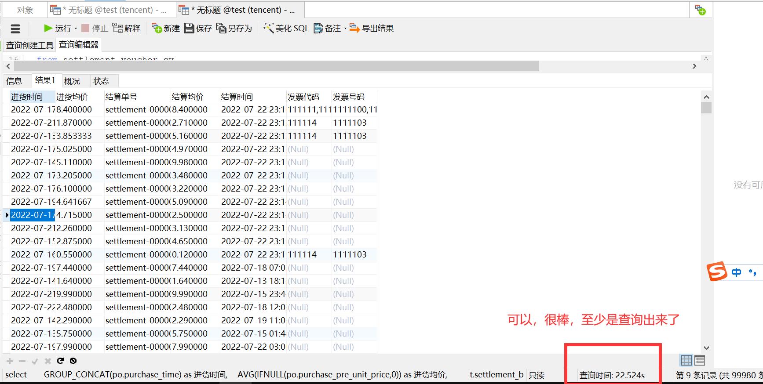
Task: Click the horizontal editor scrollbar thumb
Action: click(x=276, y=66)
